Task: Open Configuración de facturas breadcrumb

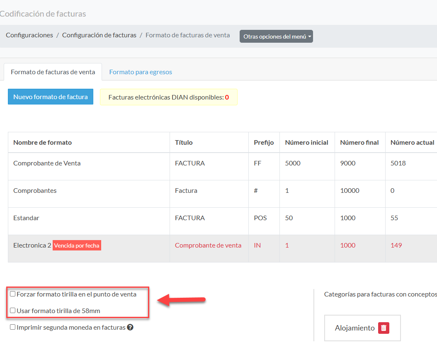Action: (99, 35)
